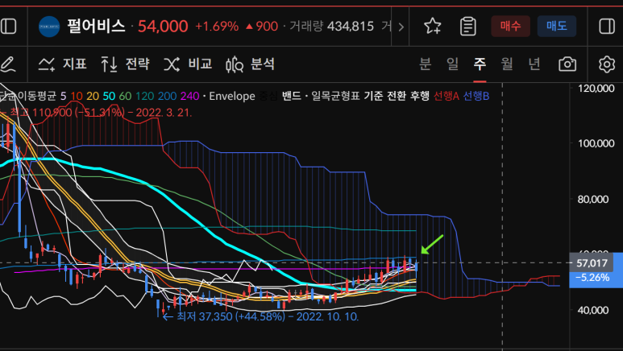
Task: Select the drawing pencil tool
Action: 8,64
